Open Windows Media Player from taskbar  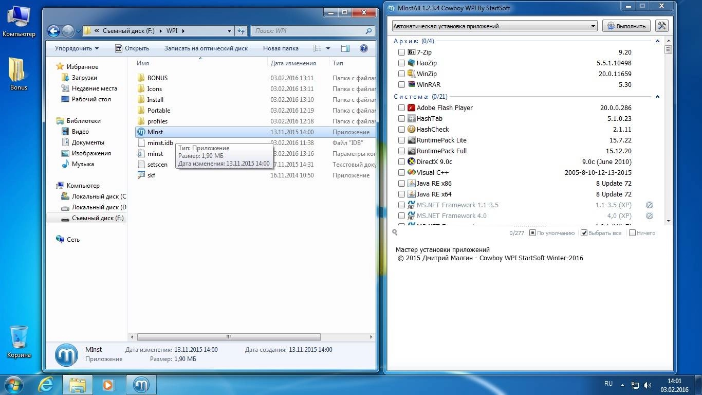(108, 384)
